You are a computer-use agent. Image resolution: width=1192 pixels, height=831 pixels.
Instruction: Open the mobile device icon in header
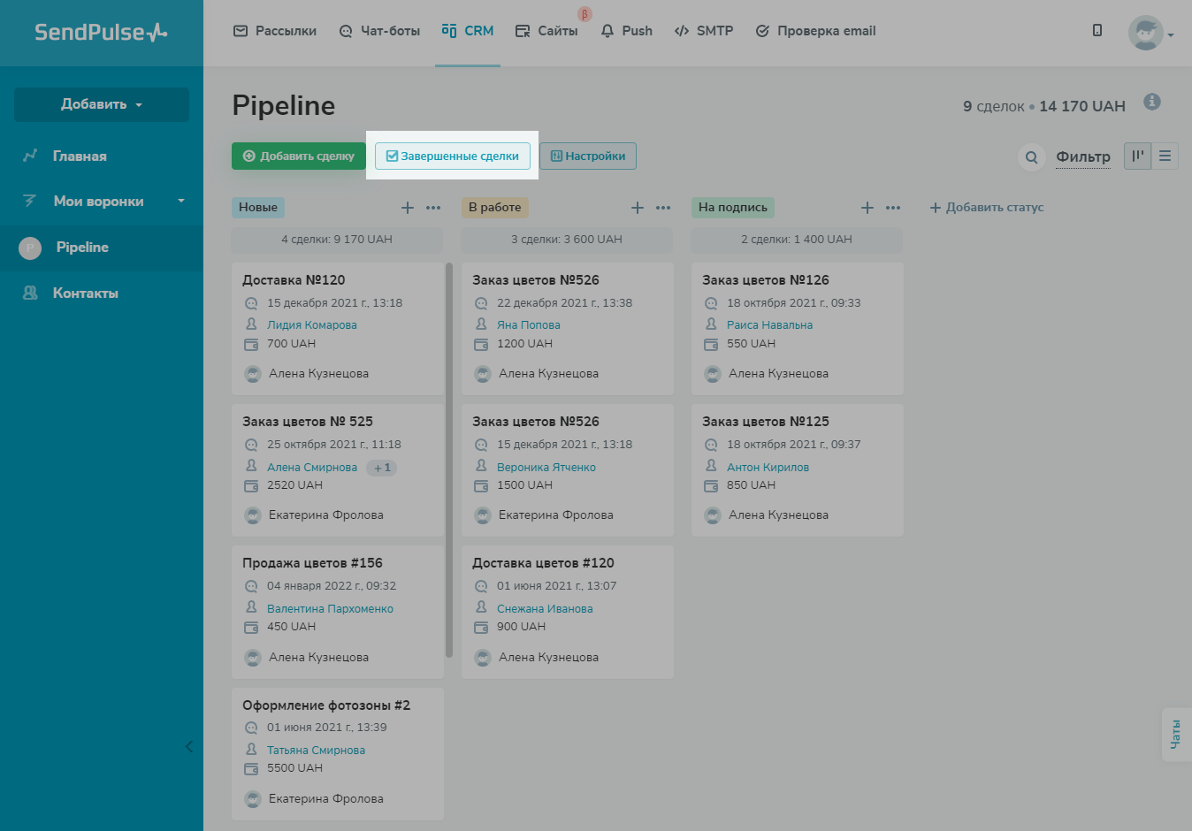point(1097,31)
